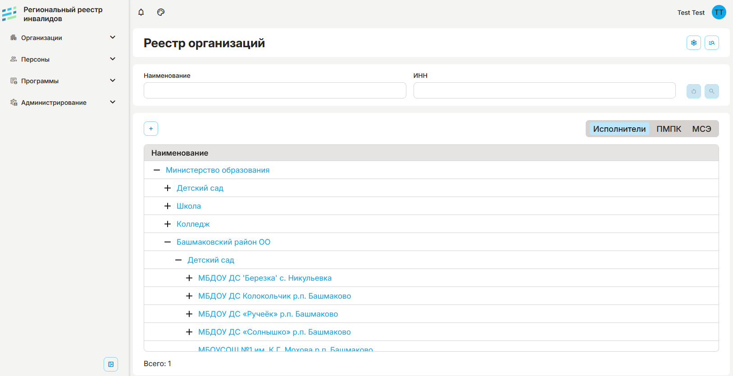Open the МБДОУ ДС Колокольчик link
Viewport: 733px width, 376px height.
pos(274,296)
